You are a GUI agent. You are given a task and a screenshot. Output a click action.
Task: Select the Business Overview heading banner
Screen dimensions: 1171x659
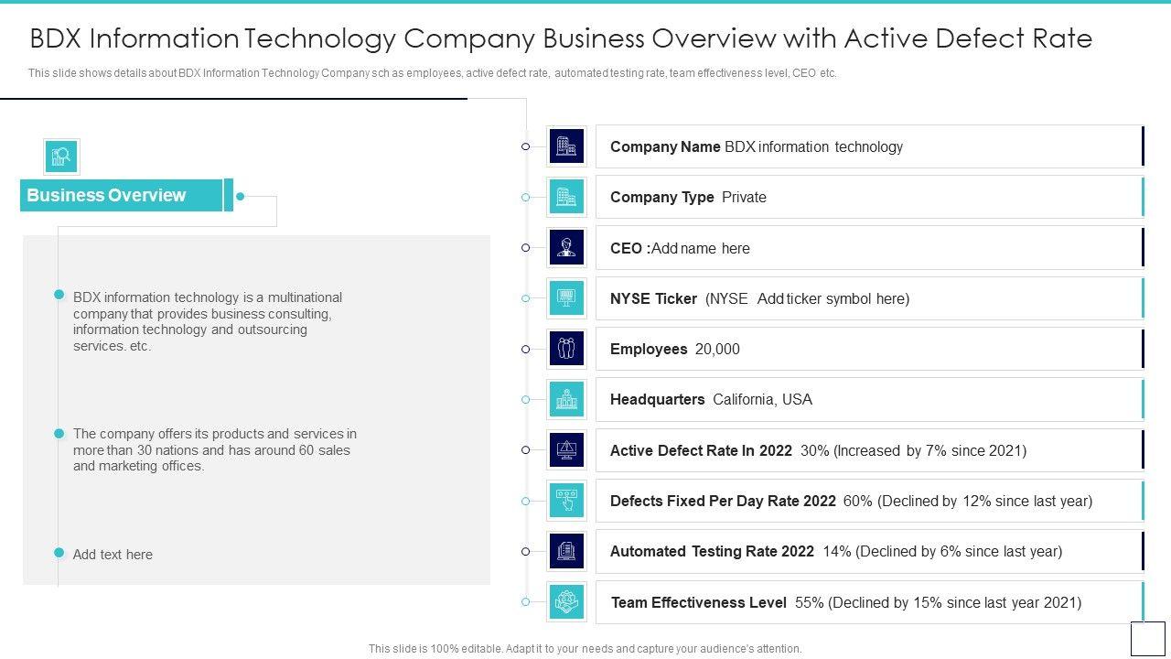pyautogui.click(x=122, y=195)
